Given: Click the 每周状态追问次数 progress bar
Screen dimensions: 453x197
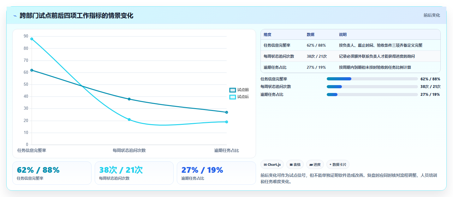Looking at the screenshot, I should click(372, 87).
